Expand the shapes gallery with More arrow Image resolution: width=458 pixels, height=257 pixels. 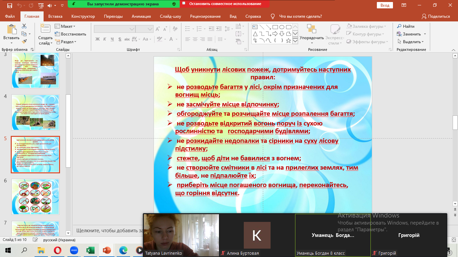click(x=295, y=41)
